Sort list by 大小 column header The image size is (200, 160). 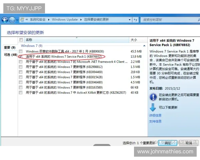138,40
